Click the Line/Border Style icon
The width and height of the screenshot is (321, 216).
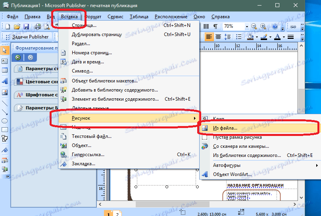point(291,37)
